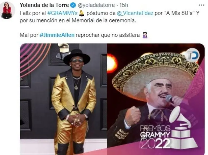The image size is (208, 155).
Task: Open the @_VicenteFdez mention
Action: [x=135, y=13]
